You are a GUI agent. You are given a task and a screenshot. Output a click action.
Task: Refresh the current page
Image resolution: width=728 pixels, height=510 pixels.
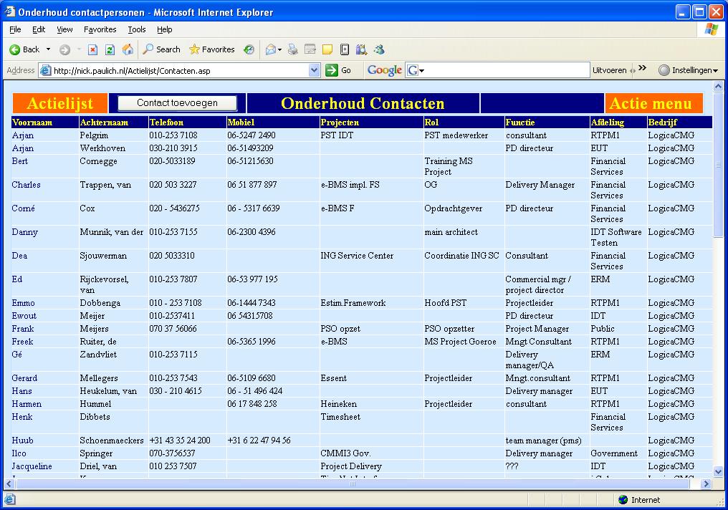pos(110,49)
